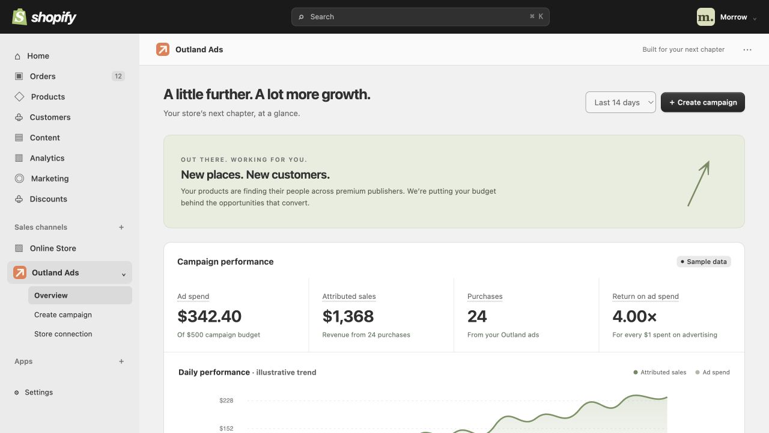Click the Content icon in sidebar
Screen dimensions: 769x433
click(x=19, y=138)
